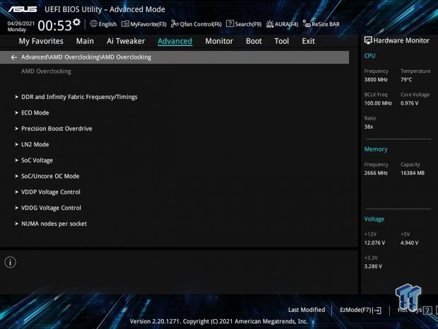Click the Hot Keys question mark icon

click(x=427, y=311)
